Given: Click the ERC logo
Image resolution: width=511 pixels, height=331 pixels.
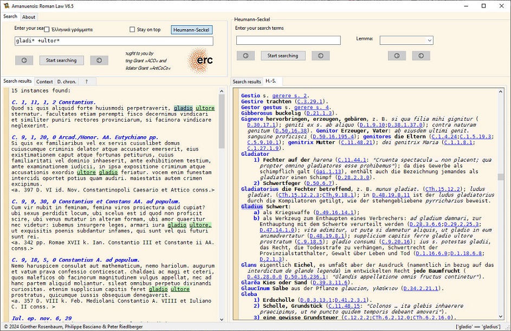Looking at the screenshot, I should 200,61.
